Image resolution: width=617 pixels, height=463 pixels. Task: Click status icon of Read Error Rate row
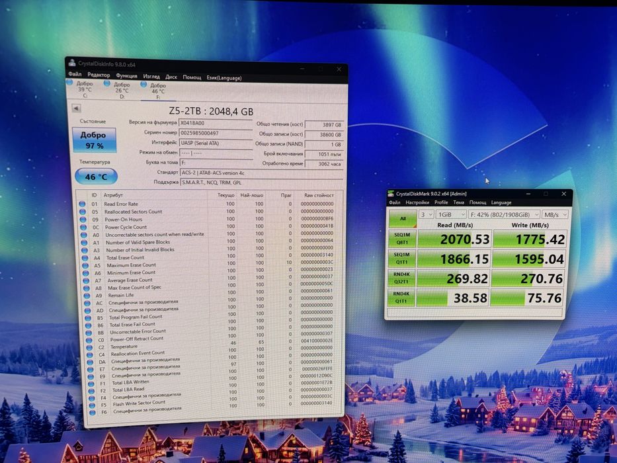(x=82, y=204)
